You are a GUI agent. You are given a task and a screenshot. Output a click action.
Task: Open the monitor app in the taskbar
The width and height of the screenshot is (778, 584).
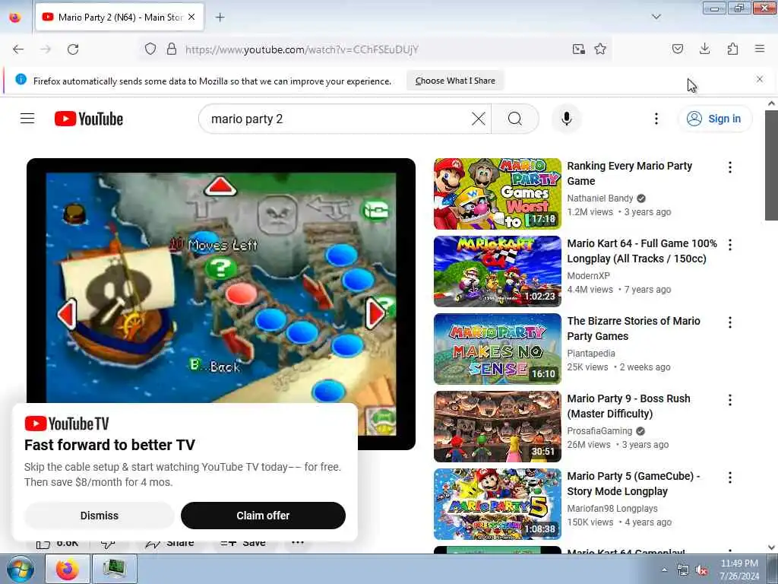[x=114, y=569]
